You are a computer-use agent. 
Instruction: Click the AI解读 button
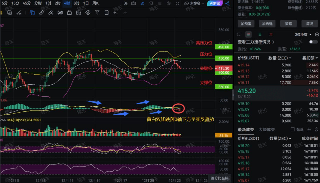tap(215, 3)
